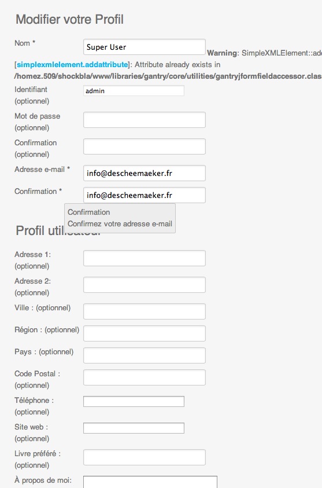322x488 pixels.
Task: Focus the Mot de passe input
Action: [144, 120]
